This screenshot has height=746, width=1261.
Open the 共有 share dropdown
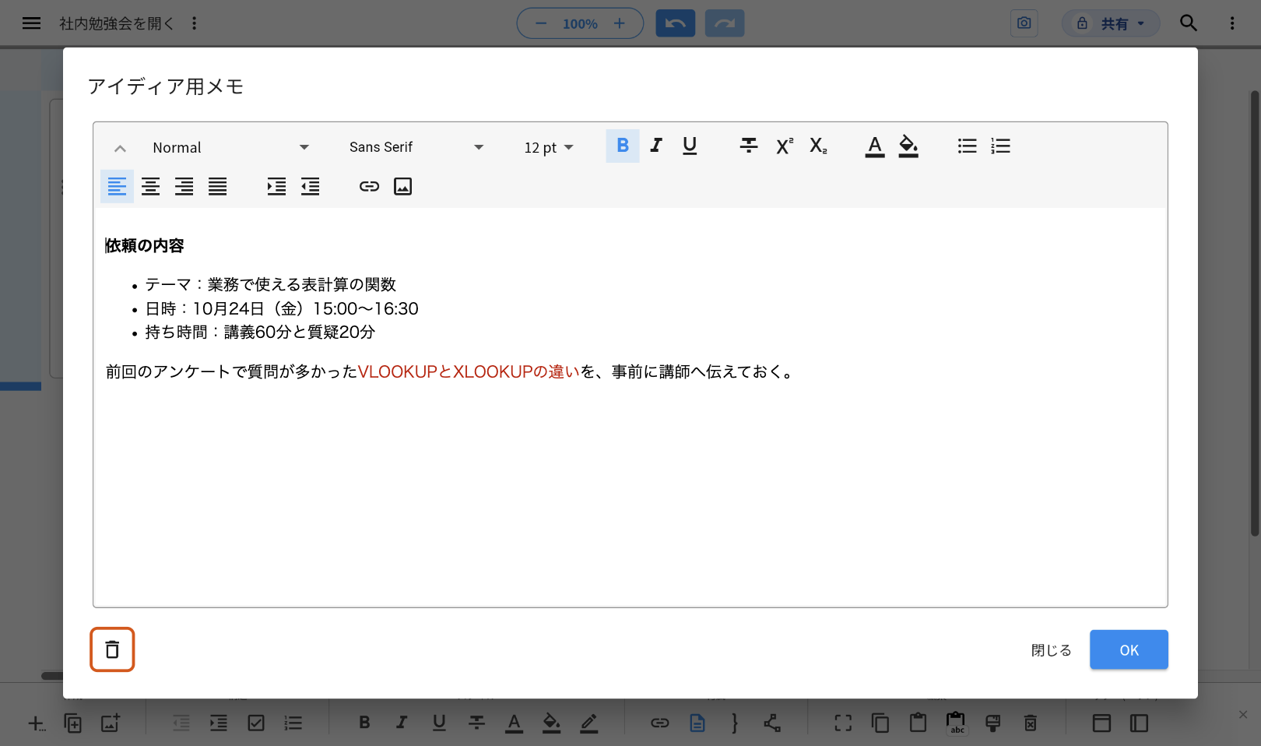click(x=1111, y=23)
